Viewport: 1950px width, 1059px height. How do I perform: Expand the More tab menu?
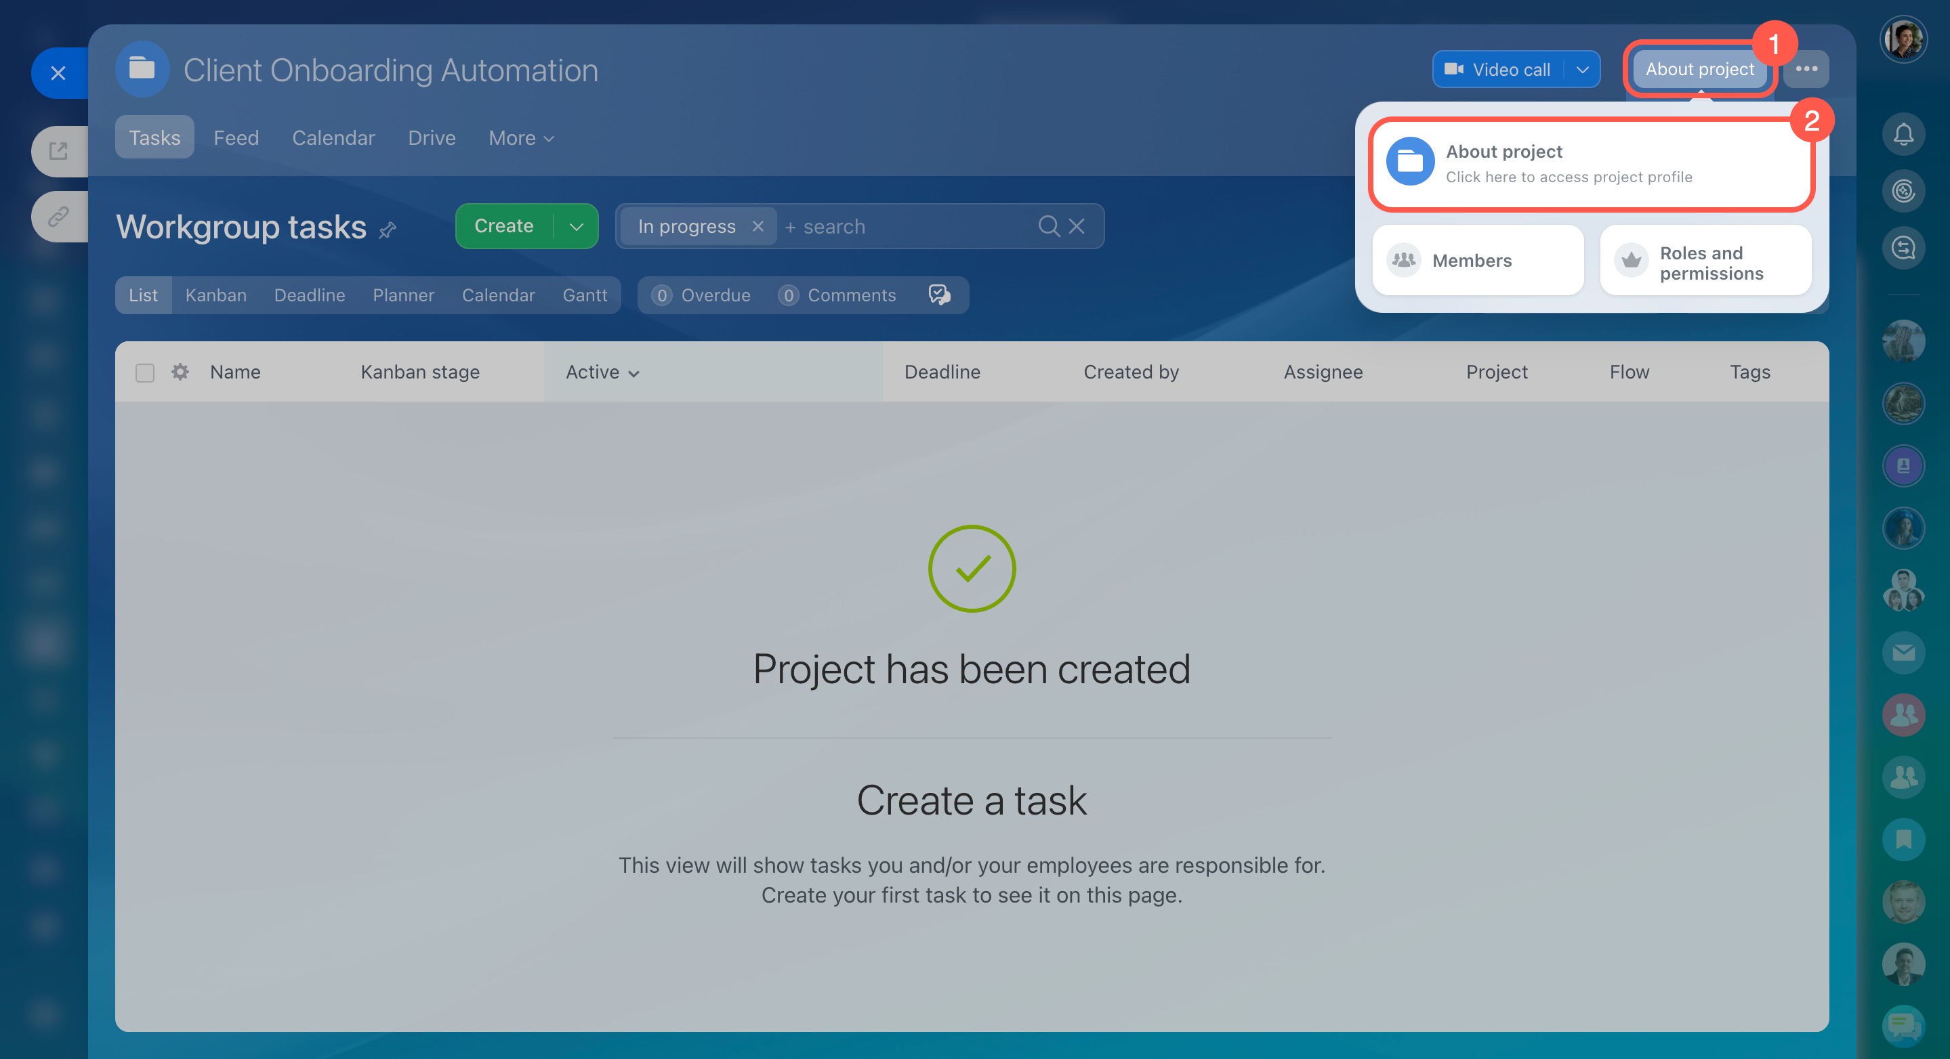522,137
